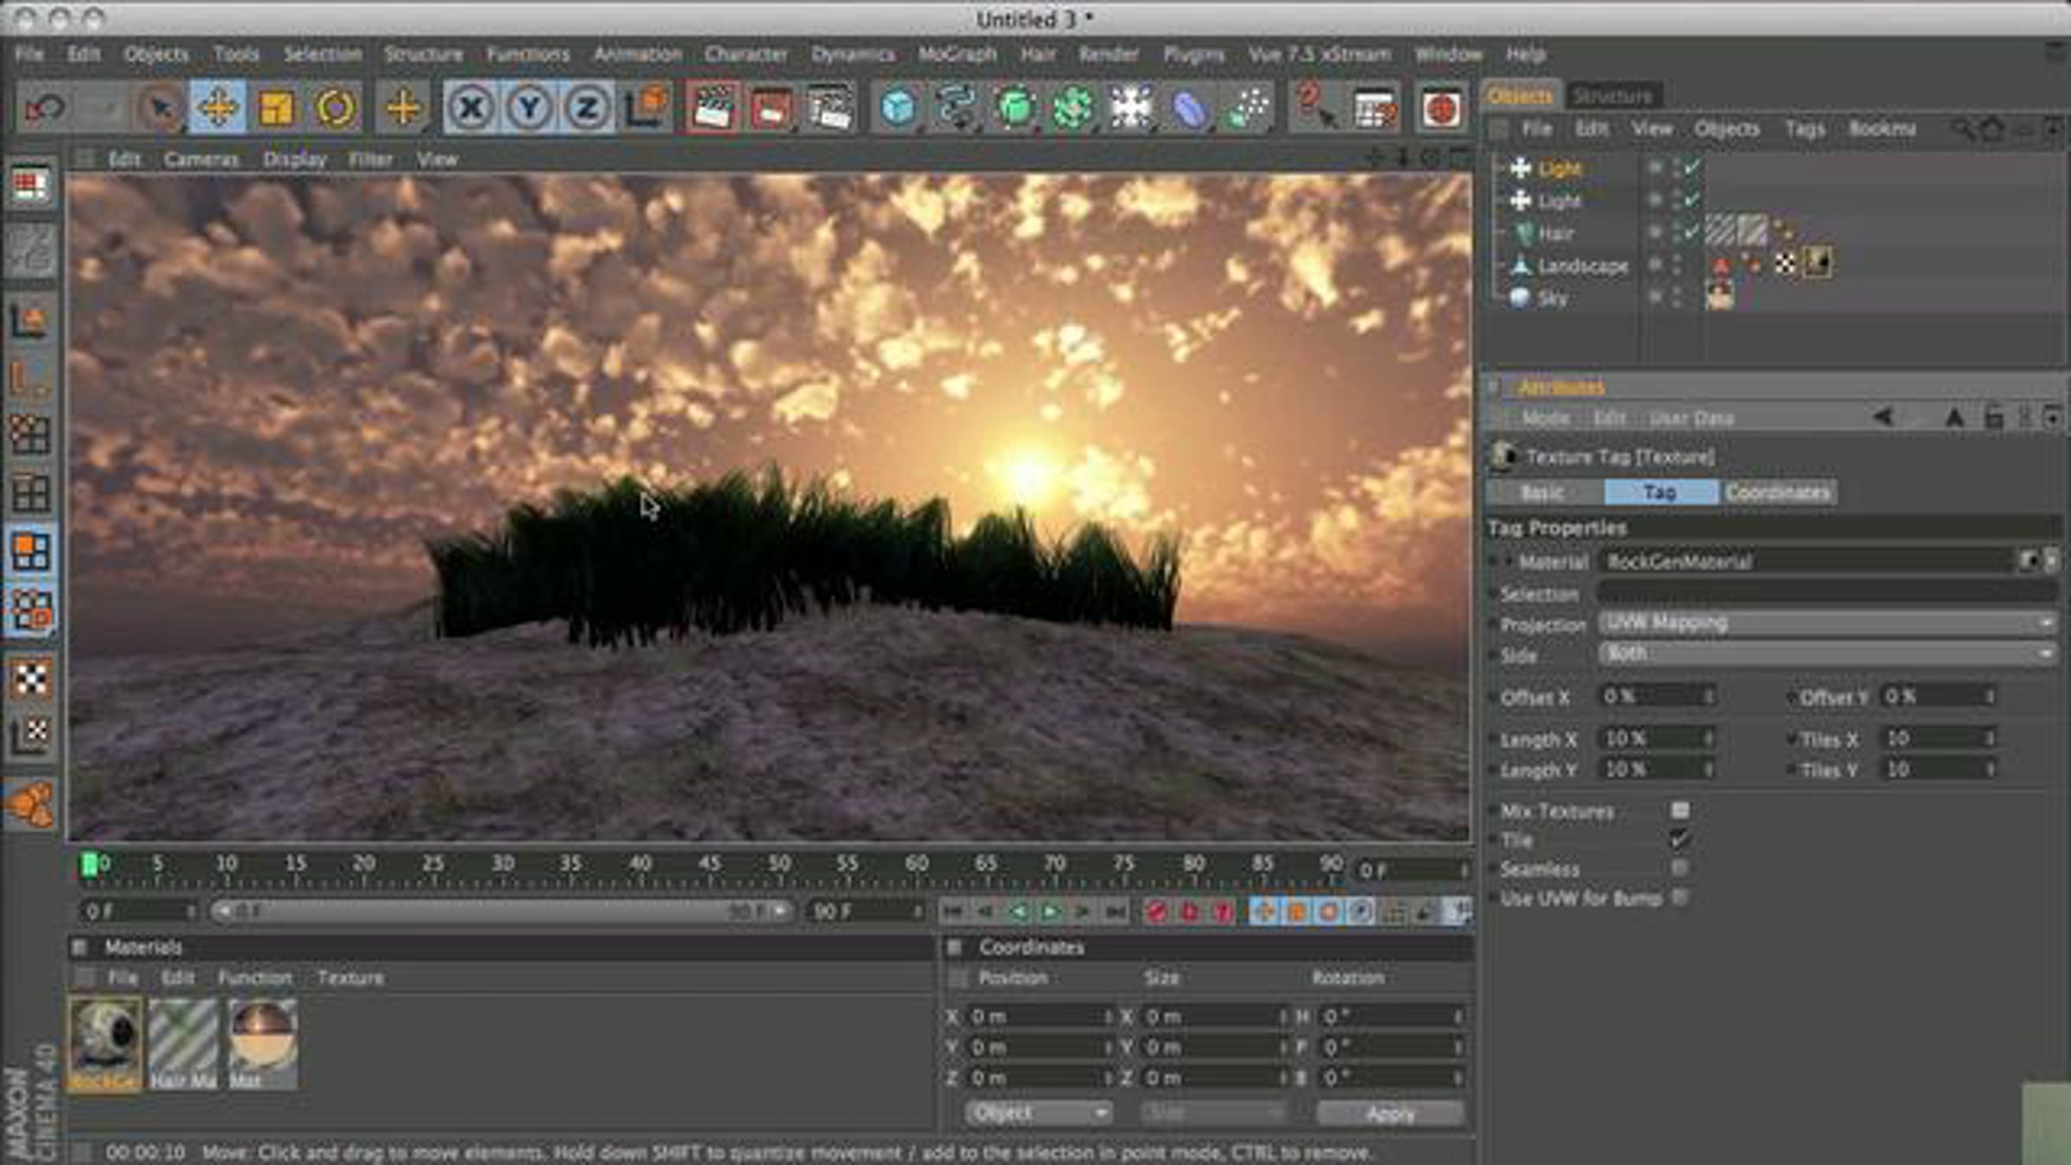Go to the start of the animation

coord(952,911)
